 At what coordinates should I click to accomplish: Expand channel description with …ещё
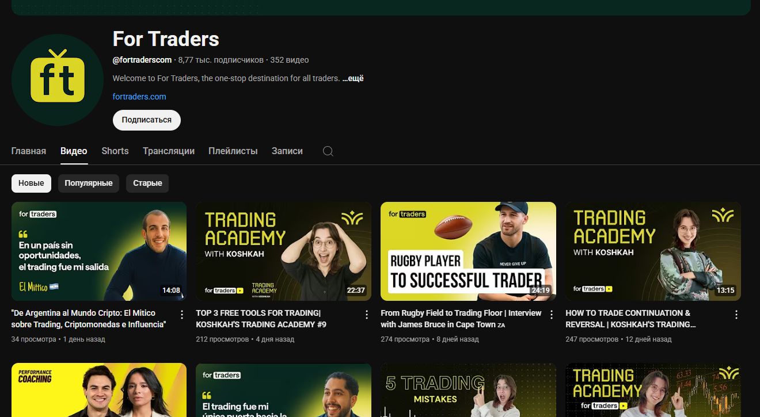(x=353, y=78)
